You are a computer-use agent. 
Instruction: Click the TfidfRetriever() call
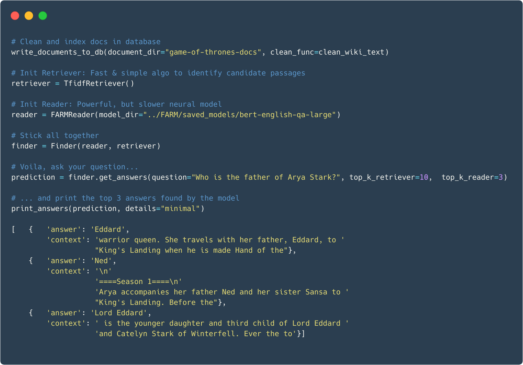tap(99, 83)
